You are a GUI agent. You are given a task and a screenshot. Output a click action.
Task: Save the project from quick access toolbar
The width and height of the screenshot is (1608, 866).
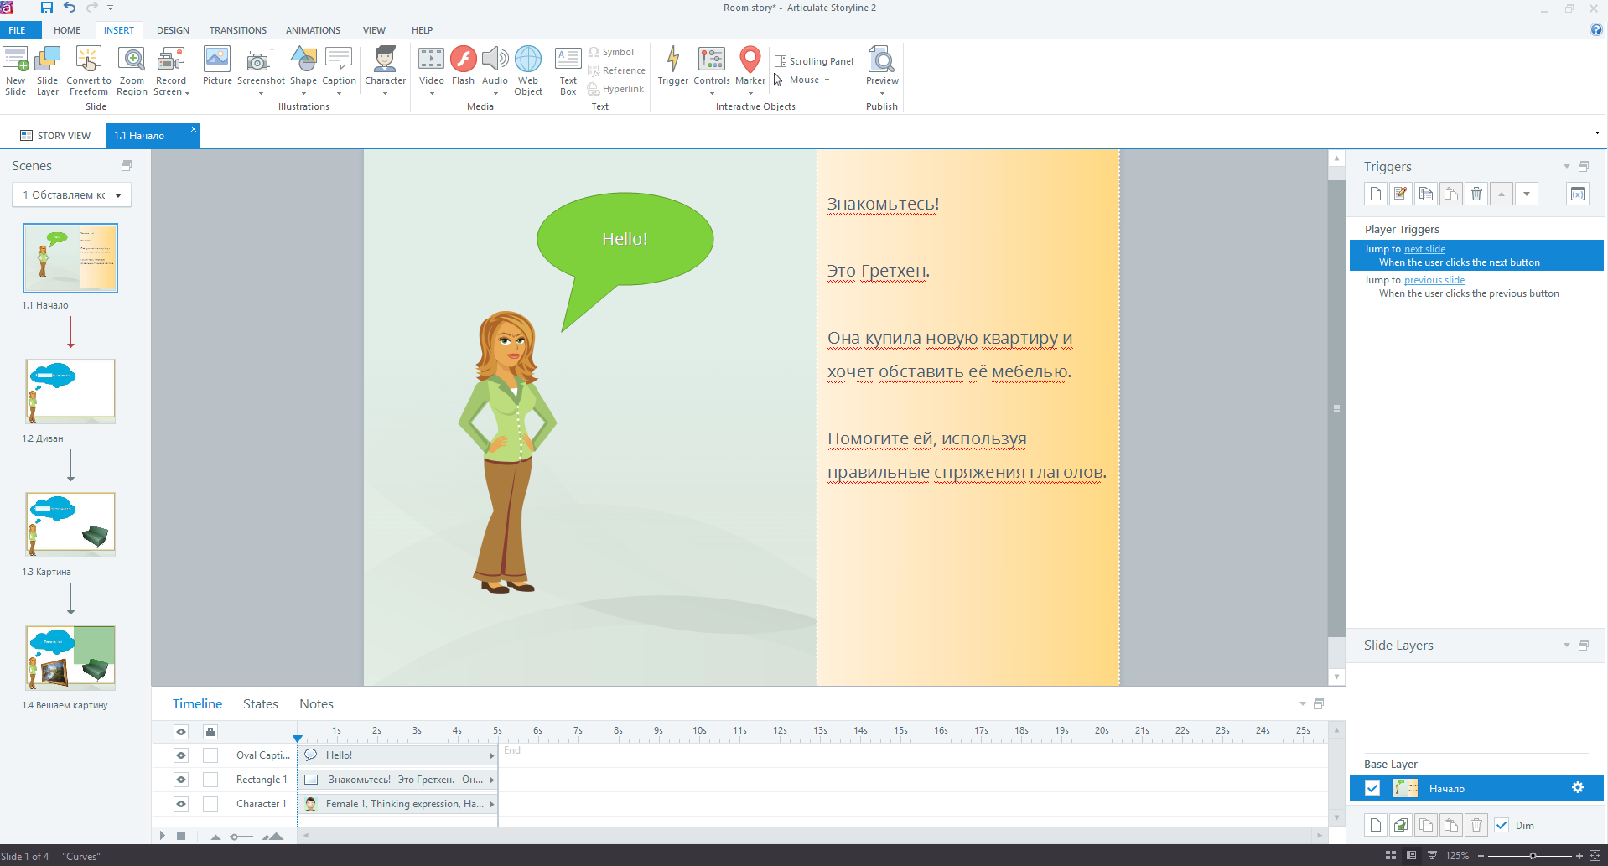tap(47, 8)
